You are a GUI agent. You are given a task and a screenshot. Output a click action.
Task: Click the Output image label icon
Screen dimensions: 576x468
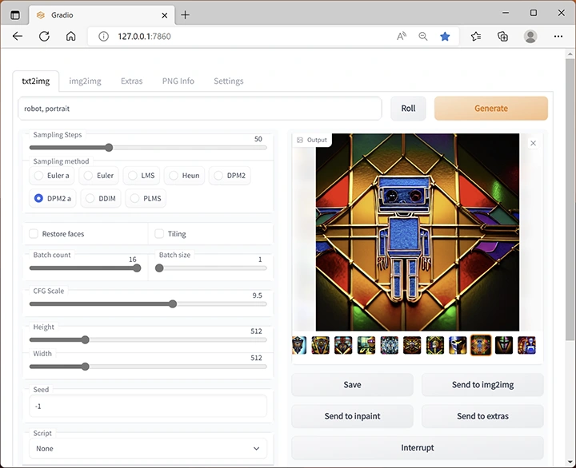click(x=300, y=140)
